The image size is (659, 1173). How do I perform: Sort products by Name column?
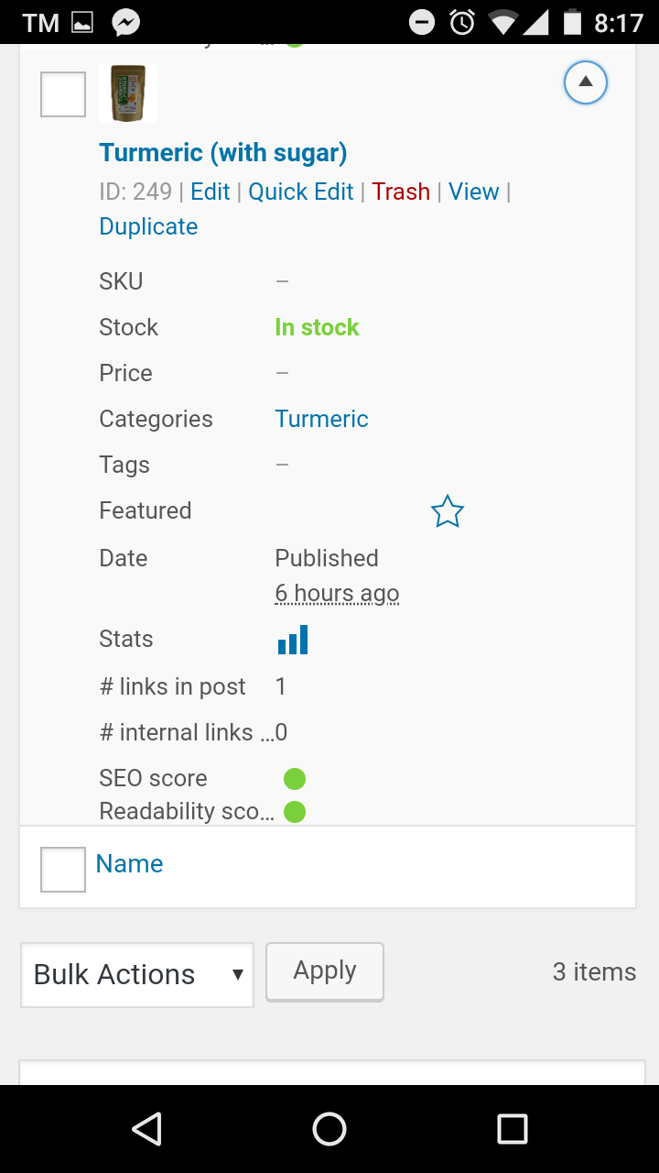click(x=129, y=864)
